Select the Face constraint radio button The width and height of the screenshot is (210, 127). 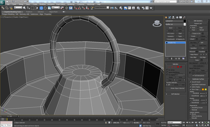click(191, 30)
